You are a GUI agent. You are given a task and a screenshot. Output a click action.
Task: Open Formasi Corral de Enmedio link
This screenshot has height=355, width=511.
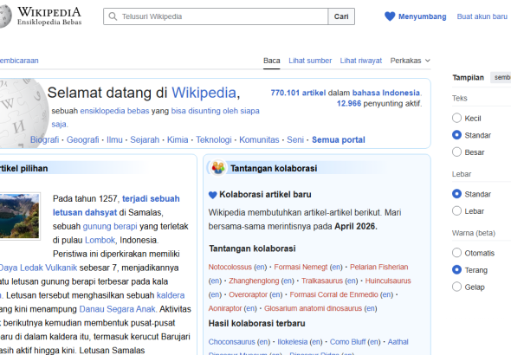tap(333, 294)
